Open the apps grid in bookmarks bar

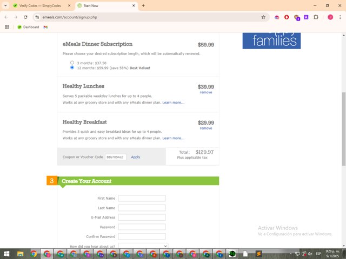click(x=7, y=27)
